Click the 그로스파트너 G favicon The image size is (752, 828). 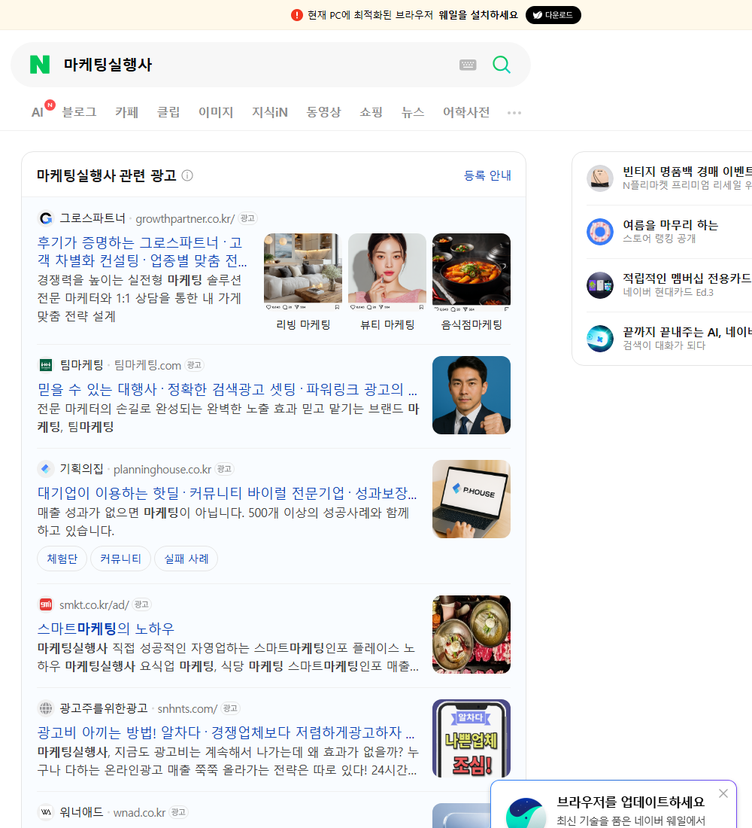pos(46,218)
